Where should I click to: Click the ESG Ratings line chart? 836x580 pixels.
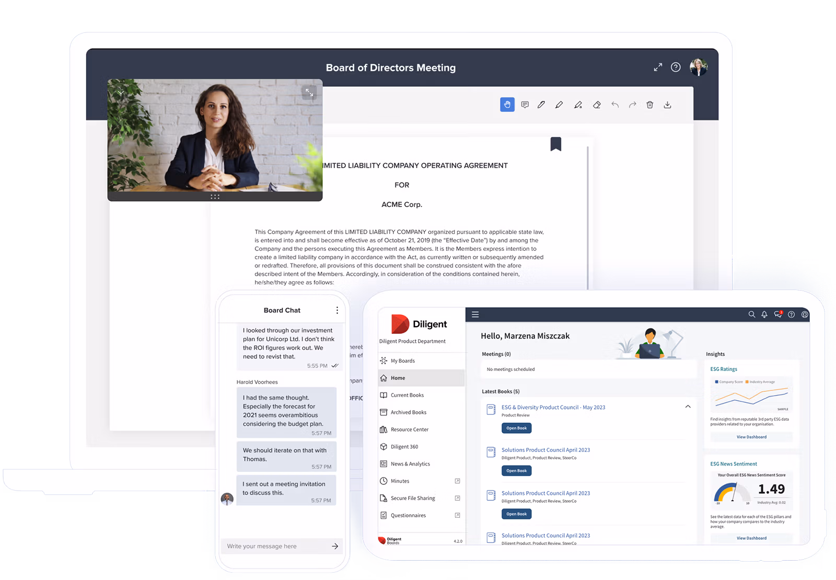pos(751,396)
